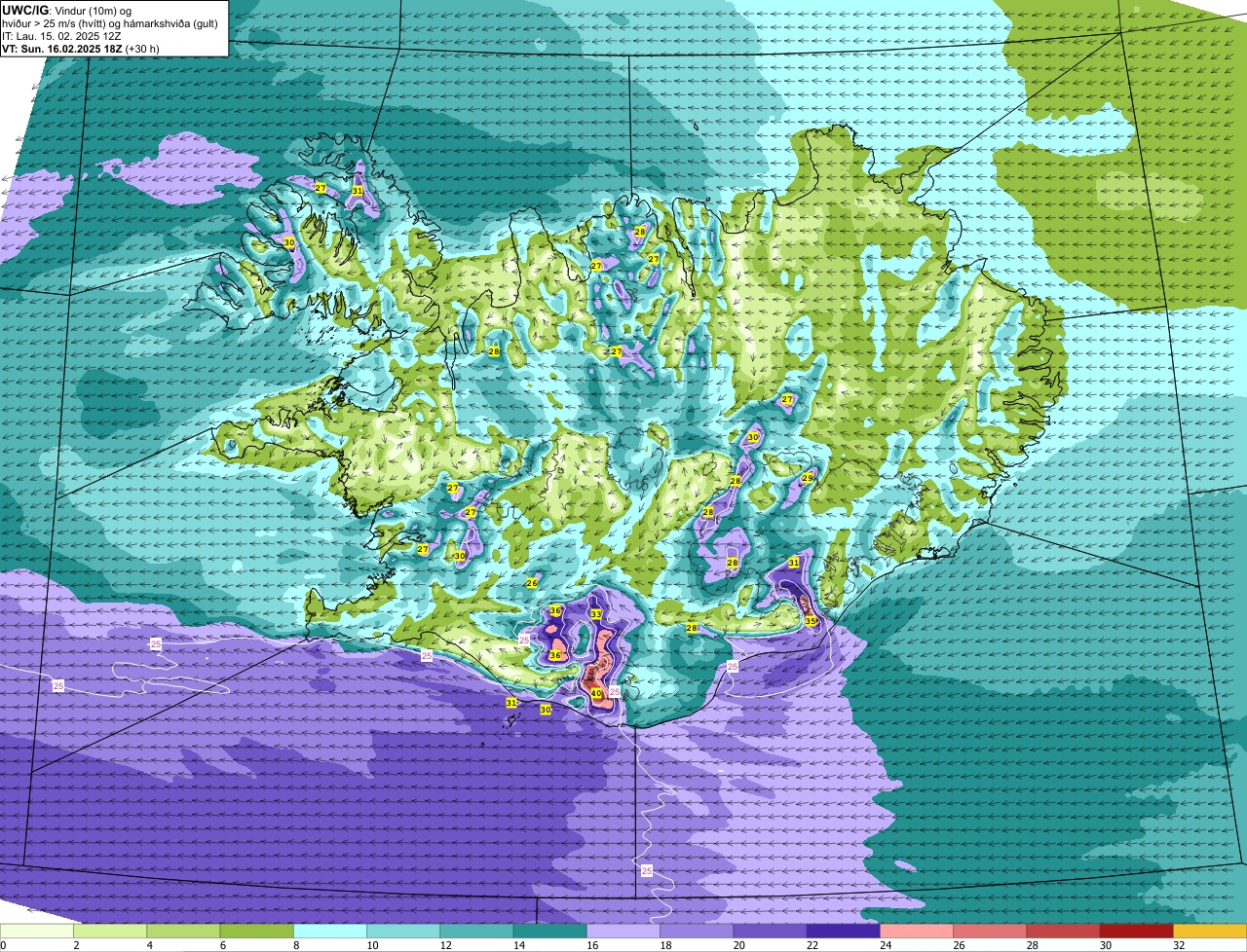Screen dimensions: 1247x952
Task: Click legend scale value '20'
Action: pyautogui.click(x=738, y=945)
